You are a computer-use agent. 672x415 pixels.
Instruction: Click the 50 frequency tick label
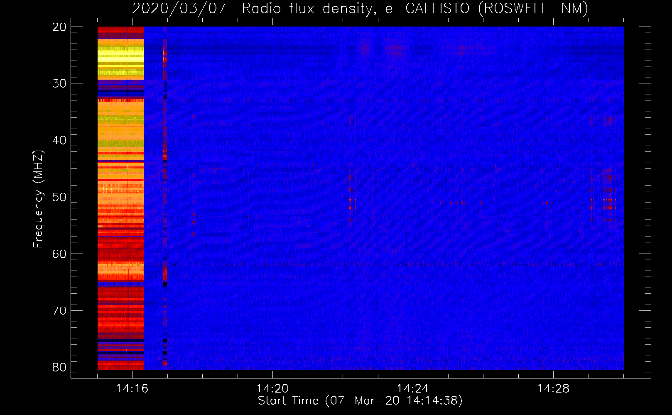(59, 197)
